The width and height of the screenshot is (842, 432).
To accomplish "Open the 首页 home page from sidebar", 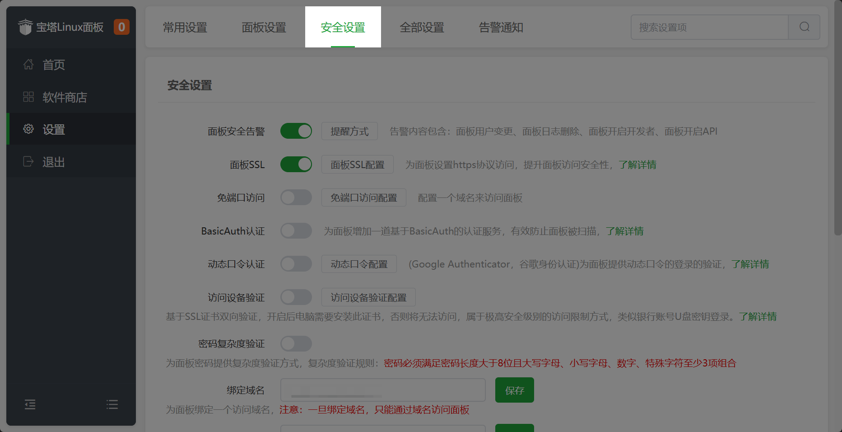I will click(53, 65).
